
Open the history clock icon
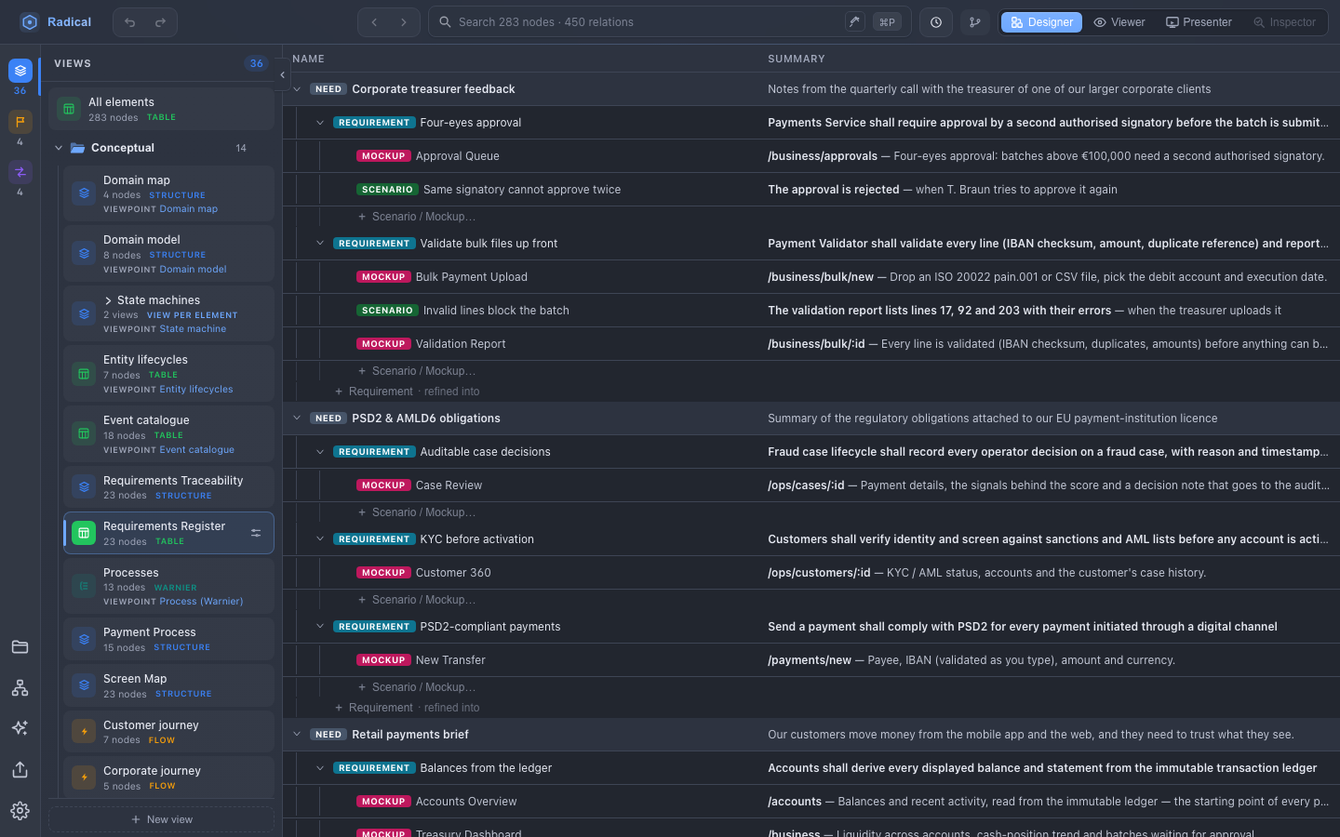(936, 22)
